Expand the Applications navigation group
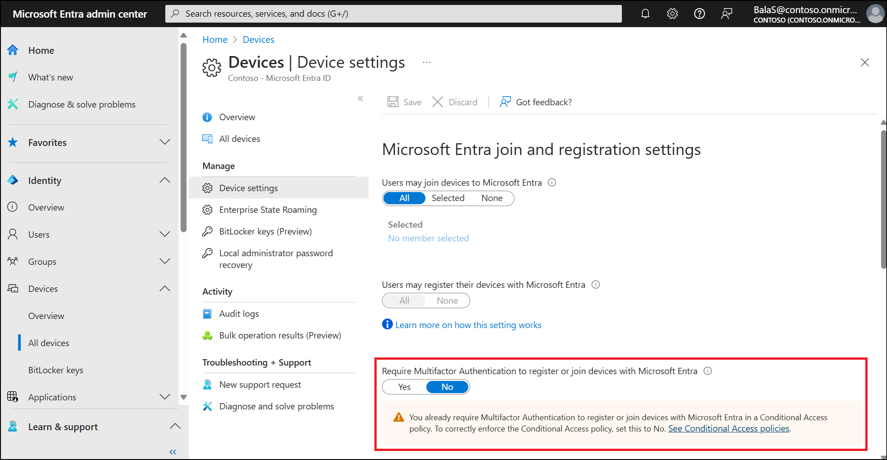Screen dimensions: 887x460 [165, 397]
